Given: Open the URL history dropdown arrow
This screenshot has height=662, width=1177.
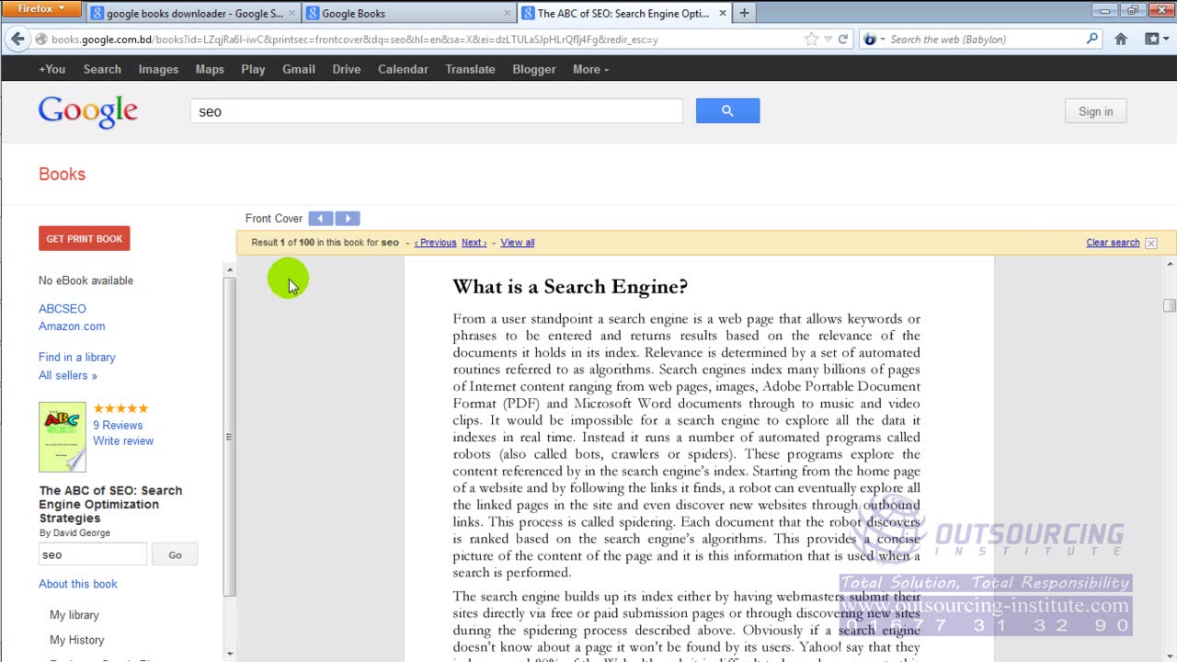Looking at the screenshot, I should click(x=828, y=40).
